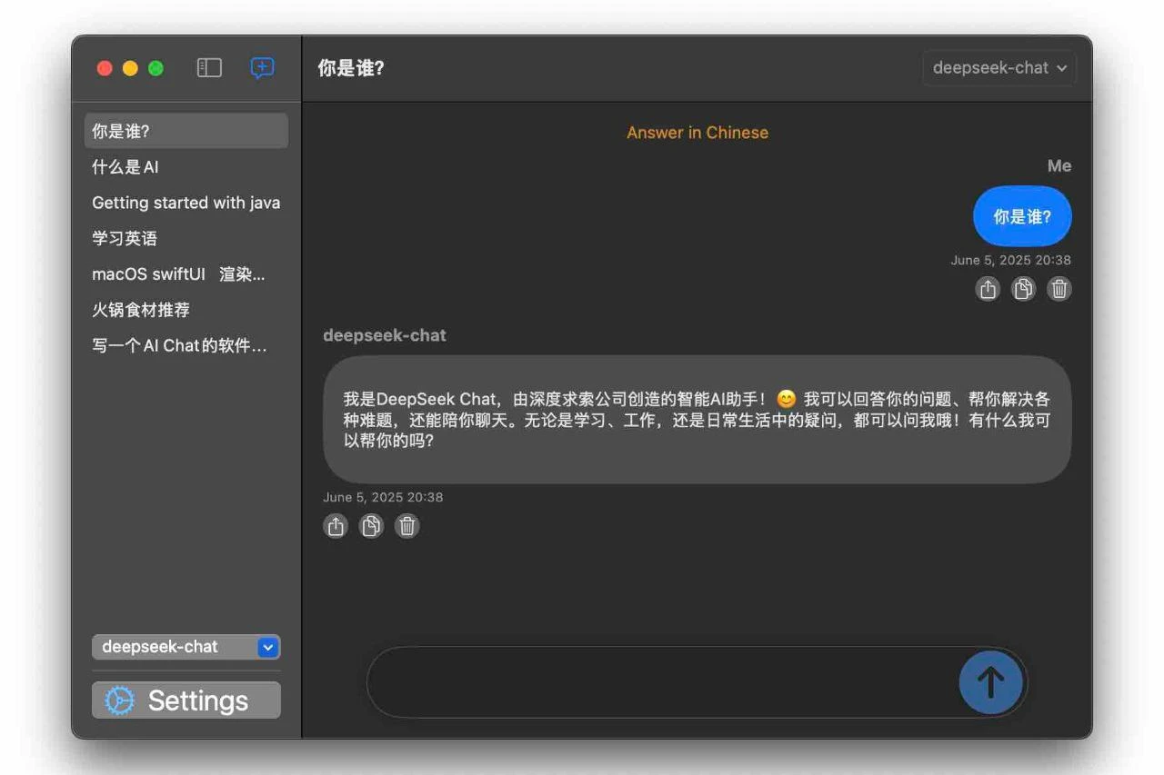Copy the deepseek-chat reply
Screen dimensions: 1164x775
(371, 526)
